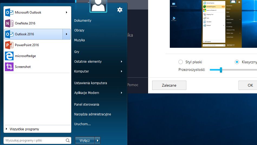Click the Microsoft Outlook icon
This screenshot has width=257, height=145.
(9, 12)
